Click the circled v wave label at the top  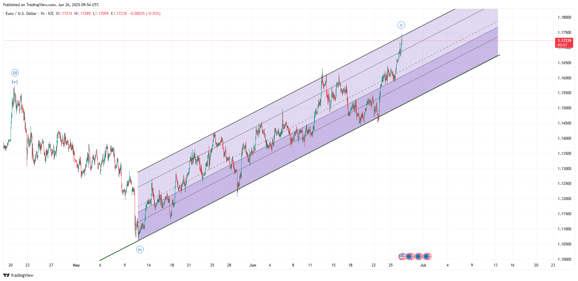pos(401,25)
